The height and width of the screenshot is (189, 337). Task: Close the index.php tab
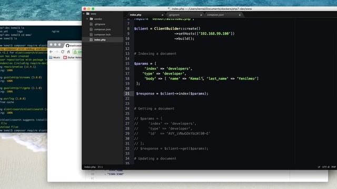[162, 15]
